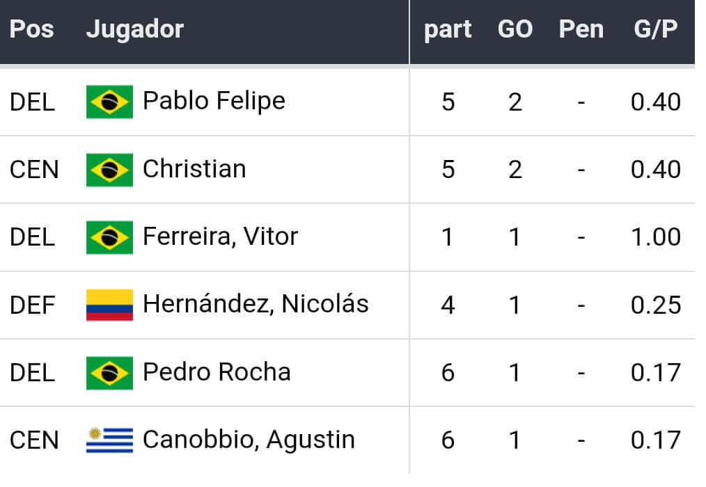This screenshot has height=487, width=706.
Task: Sort table by part column header
Action: pos(448,29)
